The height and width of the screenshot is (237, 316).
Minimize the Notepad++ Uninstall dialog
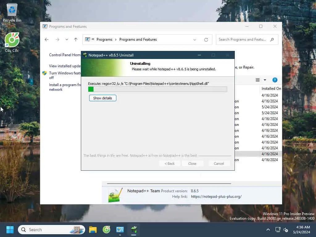coord(199,55)
